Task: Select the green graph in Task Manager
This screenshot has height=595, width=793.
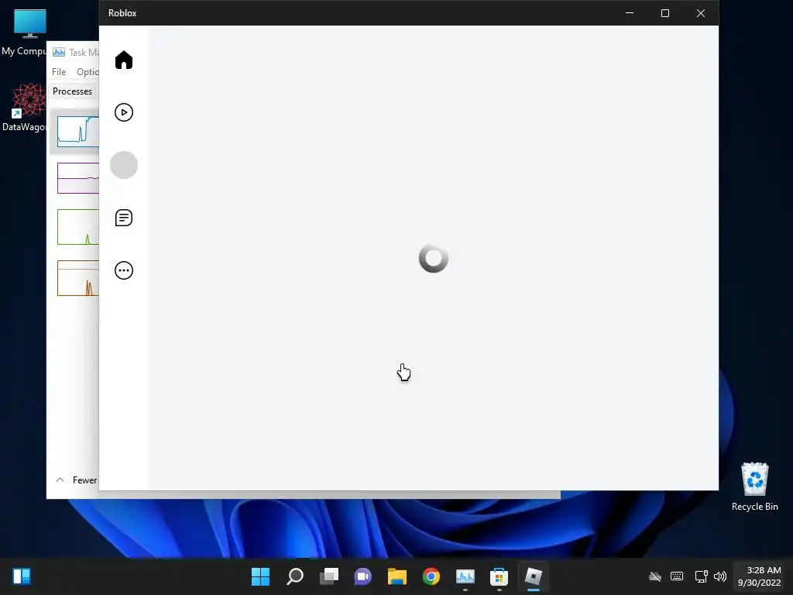Action: click(78, 227)
